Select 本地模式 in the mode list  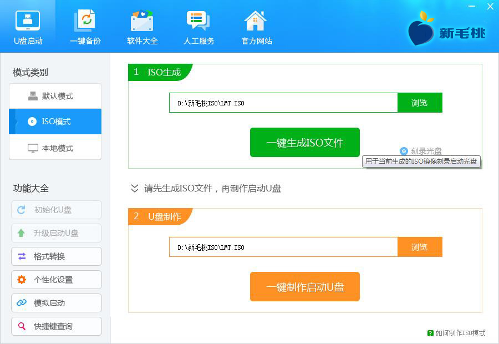coord(55,148)
